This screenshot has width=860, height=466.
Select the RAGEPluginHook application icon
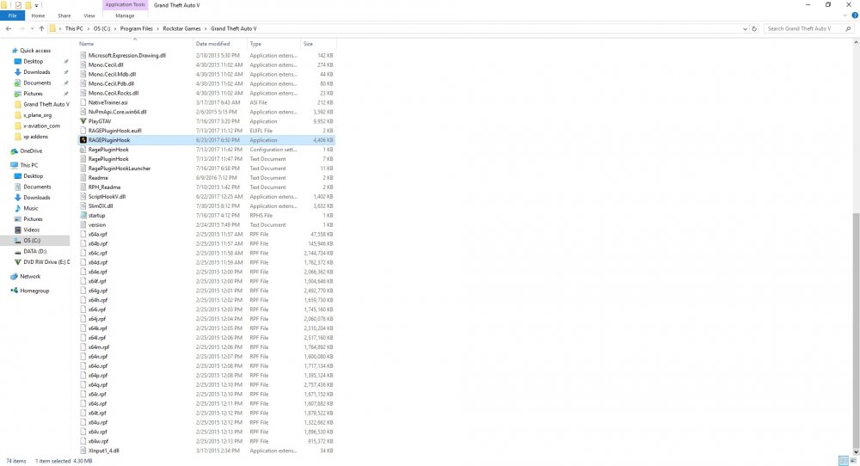point(83,140)
